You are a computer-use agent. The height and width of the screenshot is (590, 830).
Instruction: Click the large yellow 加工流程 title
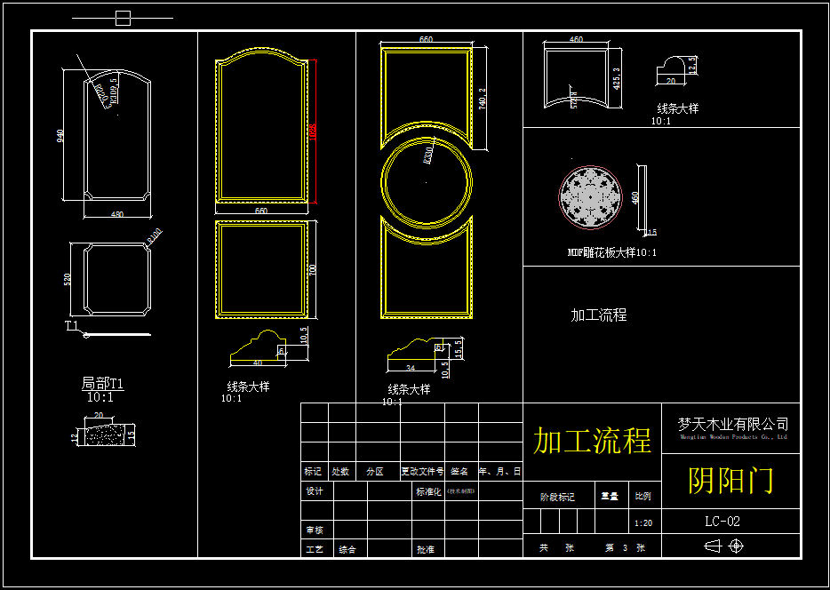pos(592,441)
